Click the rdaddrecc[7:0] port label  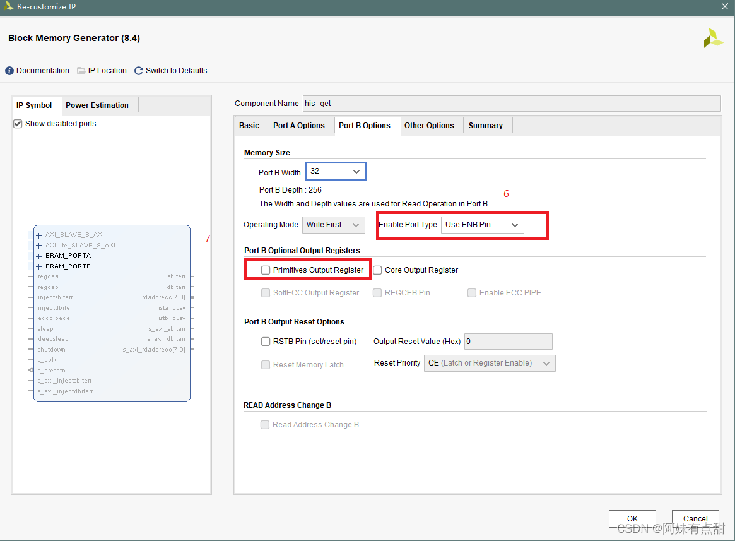(163, 297)
